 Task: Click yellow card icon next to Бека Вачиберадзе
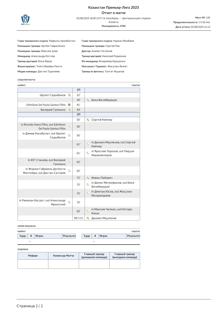point(88,100)
